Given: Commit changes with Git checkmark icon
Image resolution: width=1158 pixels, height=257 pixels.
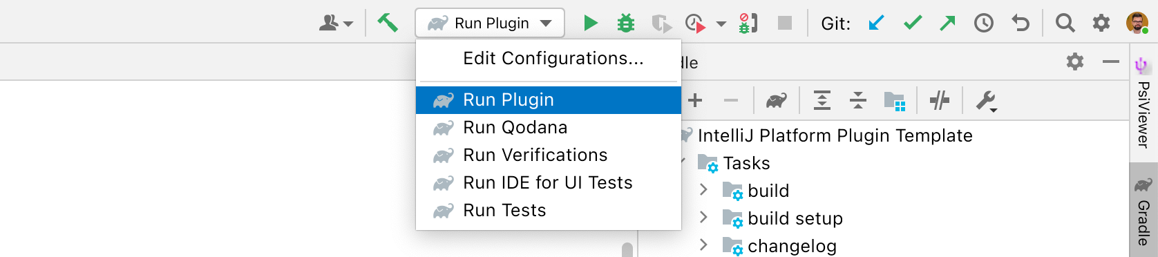Looking at the screenshot, I should pos(913,23).
